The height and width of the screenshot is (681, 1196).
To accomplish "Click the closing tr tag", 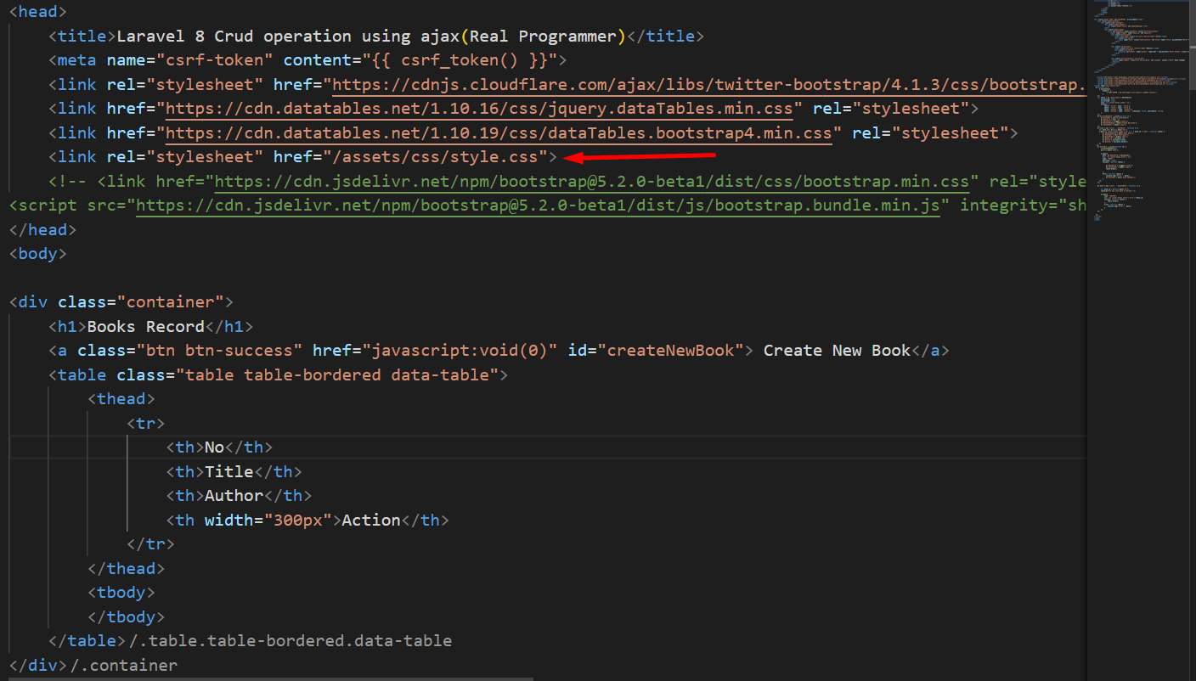I will [x=151, y=544].
